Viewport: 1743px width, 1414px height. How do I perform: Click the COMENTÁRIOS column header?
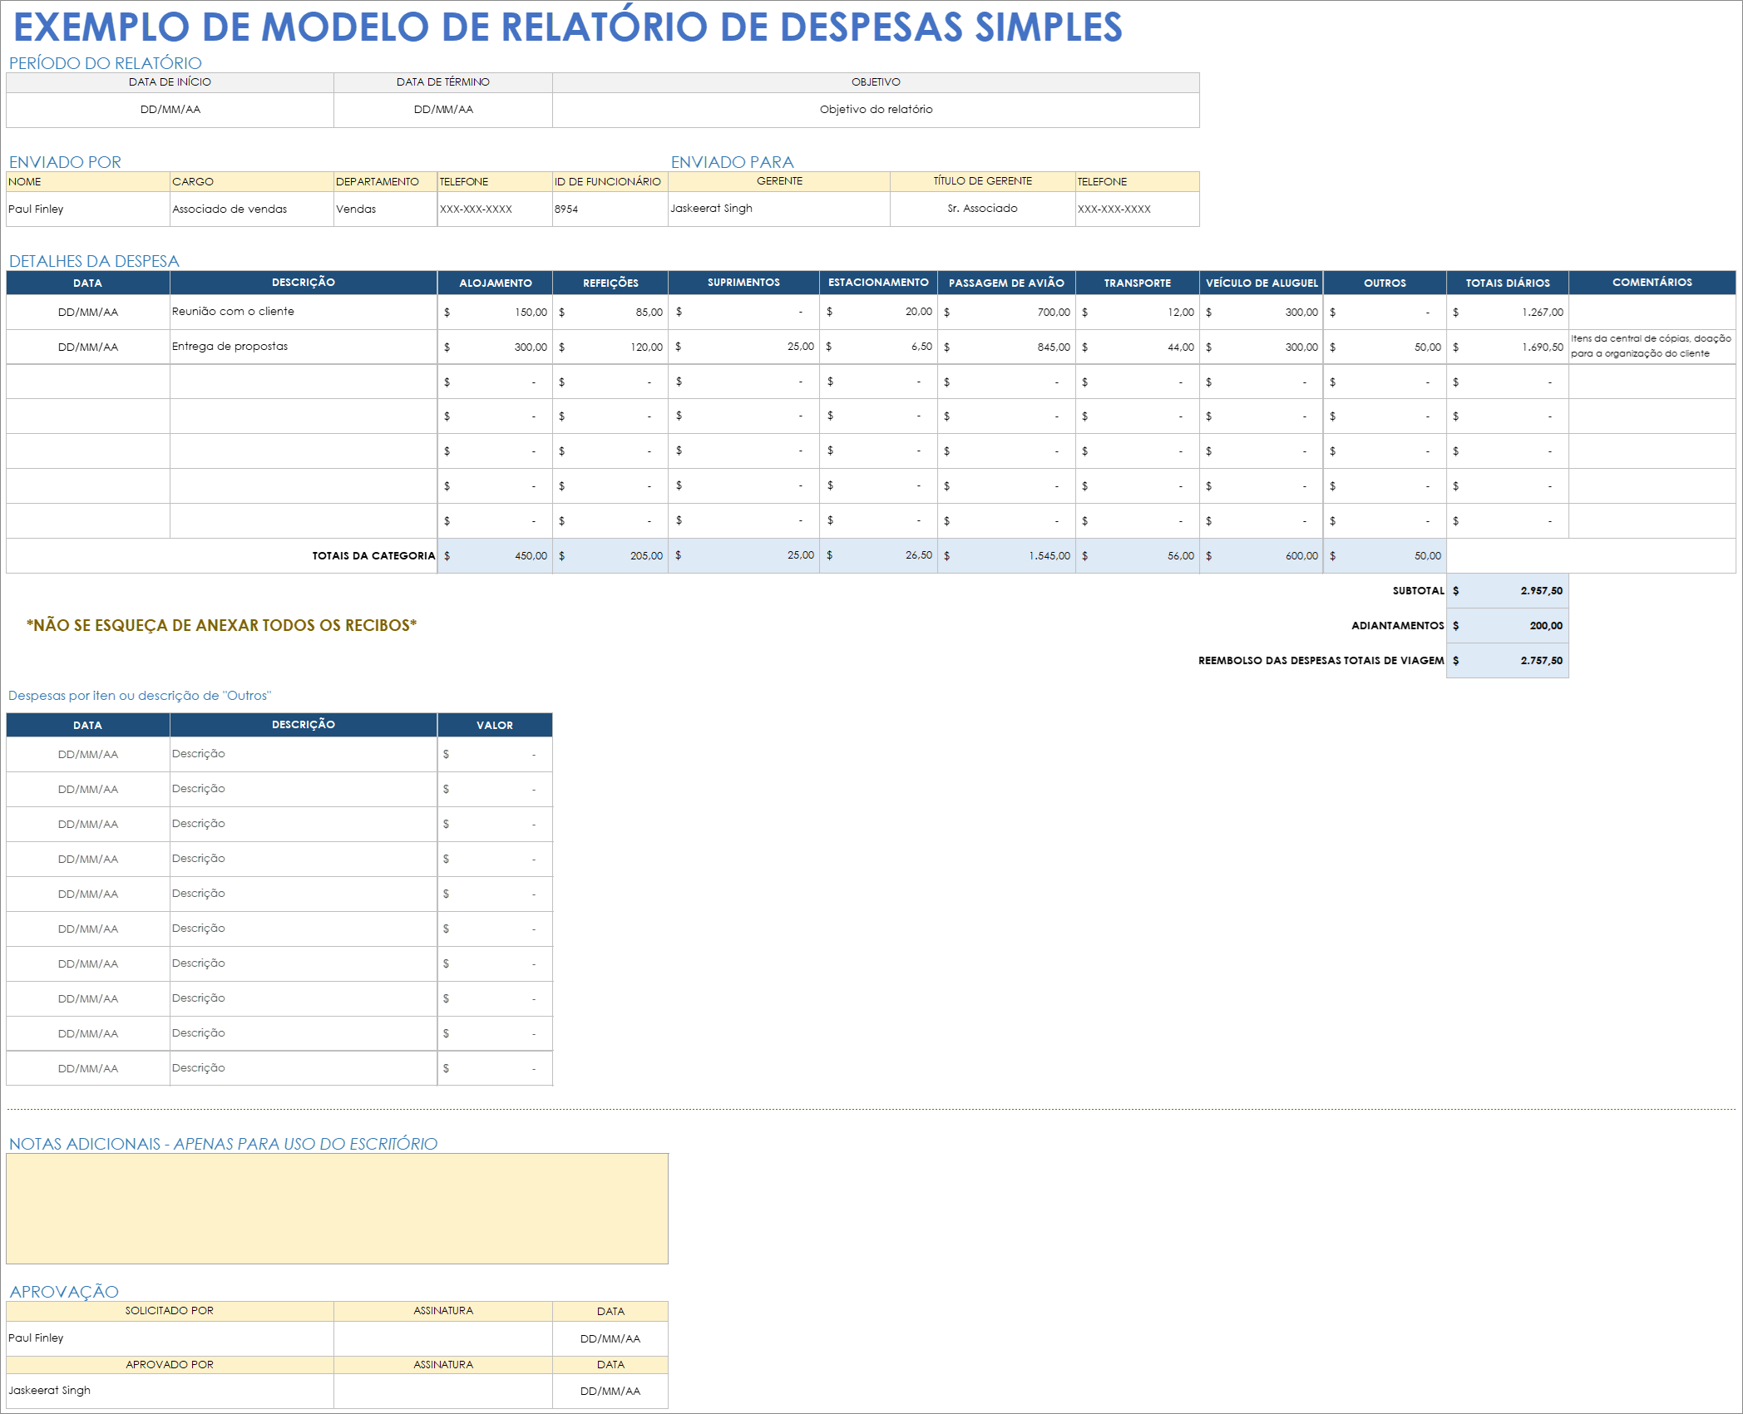(x=1652, y=283)
